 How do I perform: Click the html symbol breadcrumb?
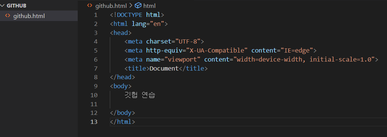149,6
